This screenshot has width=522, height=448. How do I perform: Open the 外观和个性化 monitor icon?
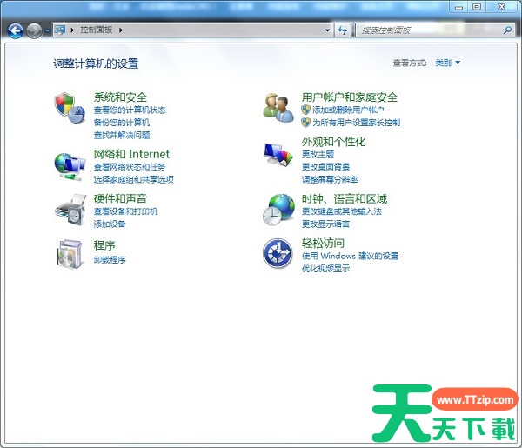pos(278,154)
